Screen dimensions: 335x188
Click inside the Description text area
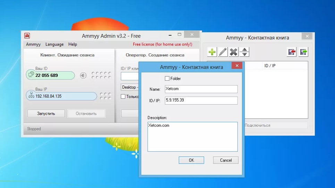point(193,137)
